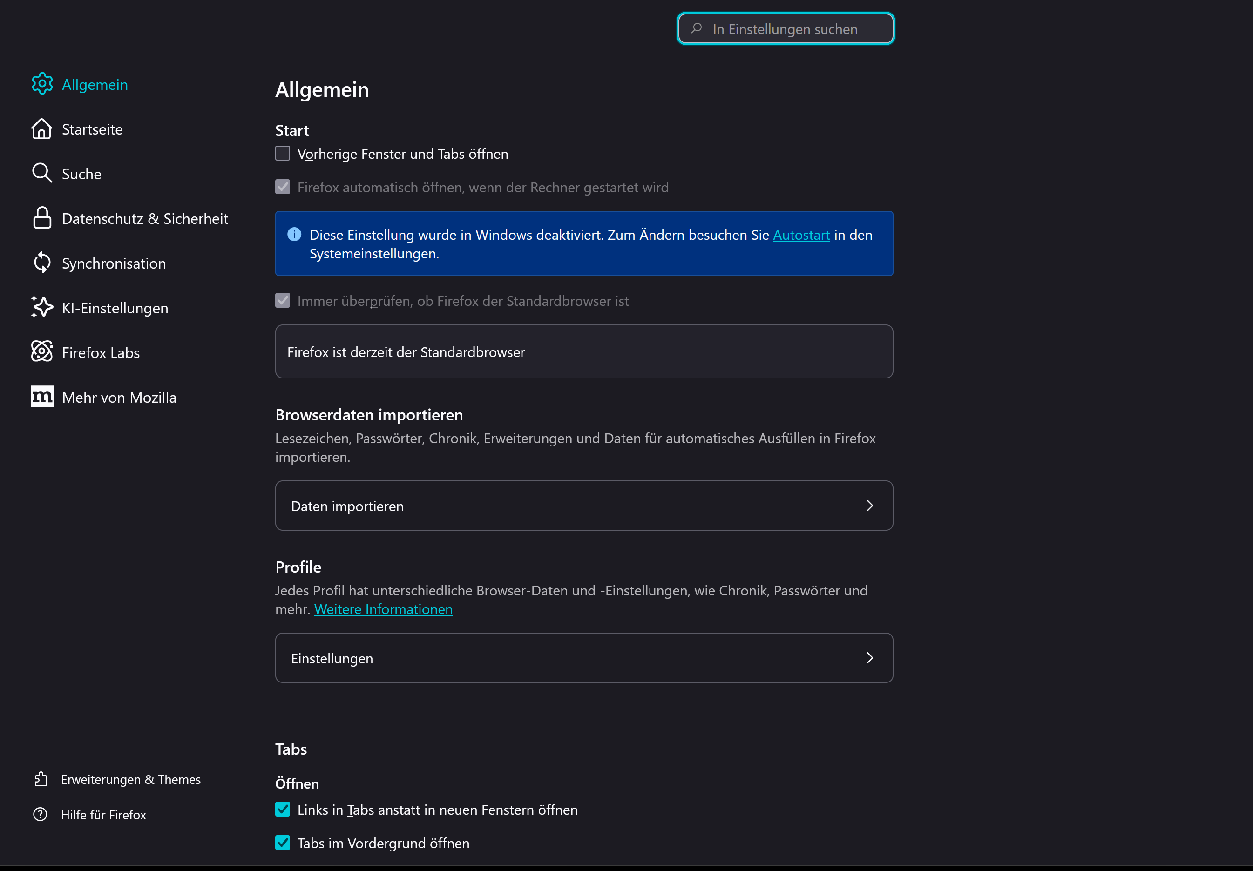Expand Profile 'Einstellungen' chevron arrow
Image resolution: width=1253 pixels, height=871 pixels.
pyautogui.click(x=870, y=658)
